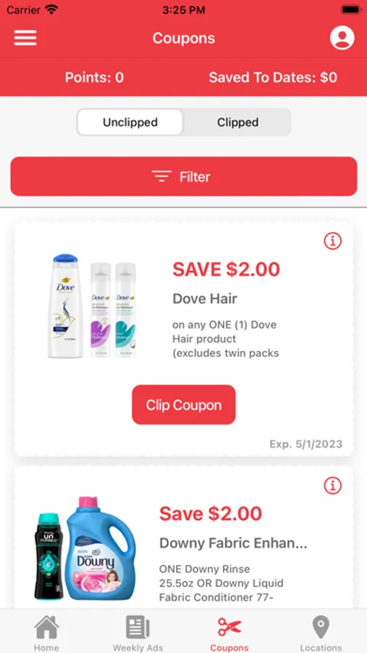Open the hamburger menu
This screenshot has height=653, width=367.
coord(25,38)
